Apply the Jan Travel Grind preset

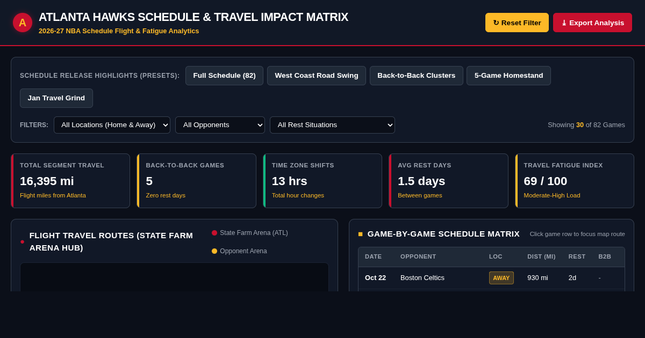[56, 98]
